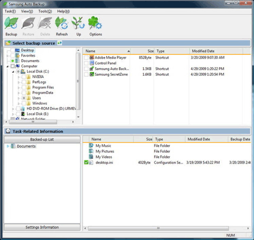The width and height of the screenshot is (254, 240).
Task: Click the desktop.ini file icon
Action: (91, 163)
